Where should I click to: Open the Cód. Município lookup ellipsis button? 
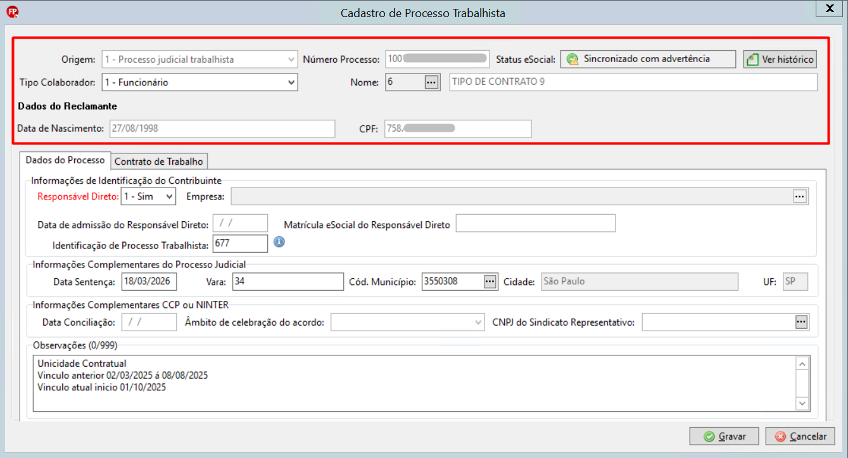coord(490,282)
